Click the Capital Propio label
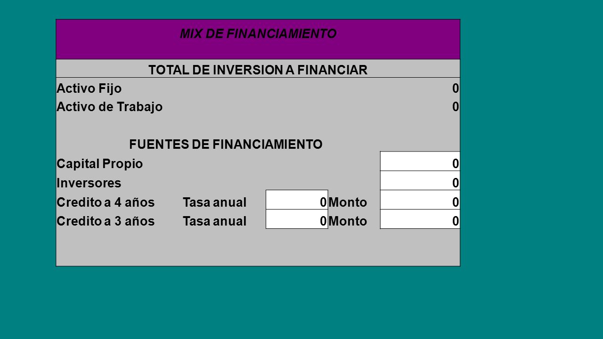The height and width of the screenshot is (339, 603). click(x=100, y=164)
